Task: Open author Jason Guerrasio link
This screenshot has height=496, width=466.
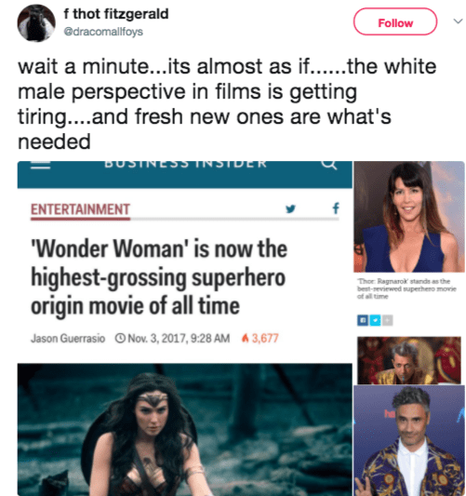Action: (68, 338)
